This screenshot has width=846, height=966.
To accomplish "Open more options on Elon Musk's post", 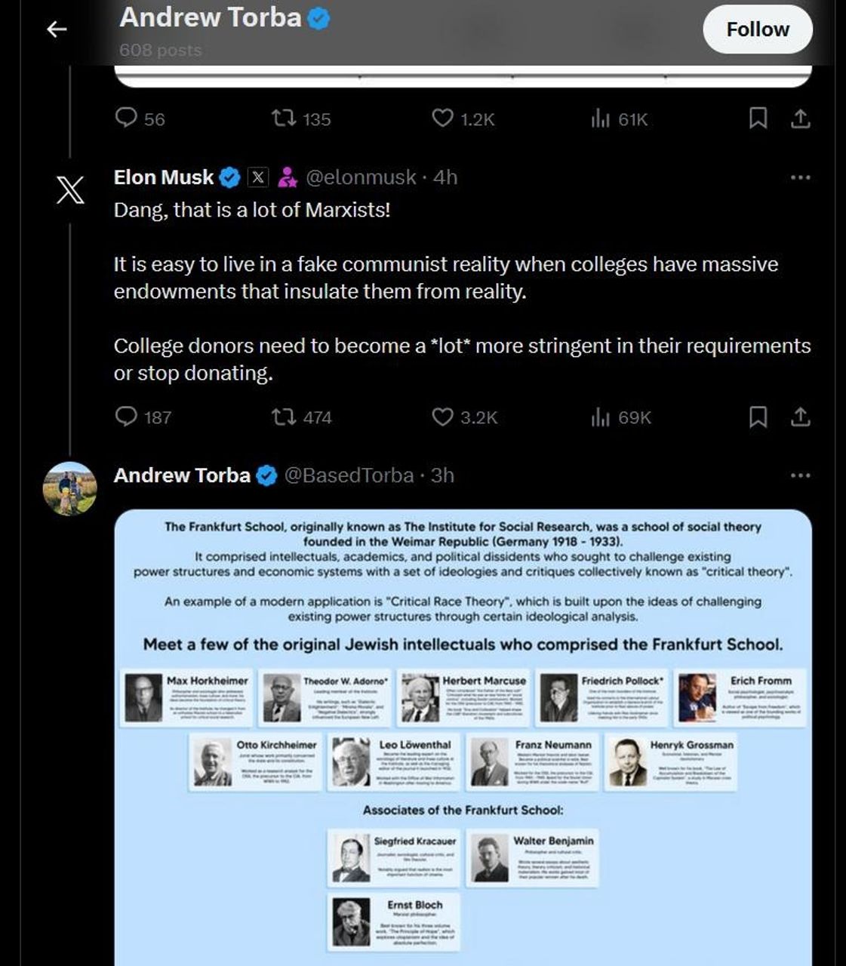I will (x=800, y=177).
